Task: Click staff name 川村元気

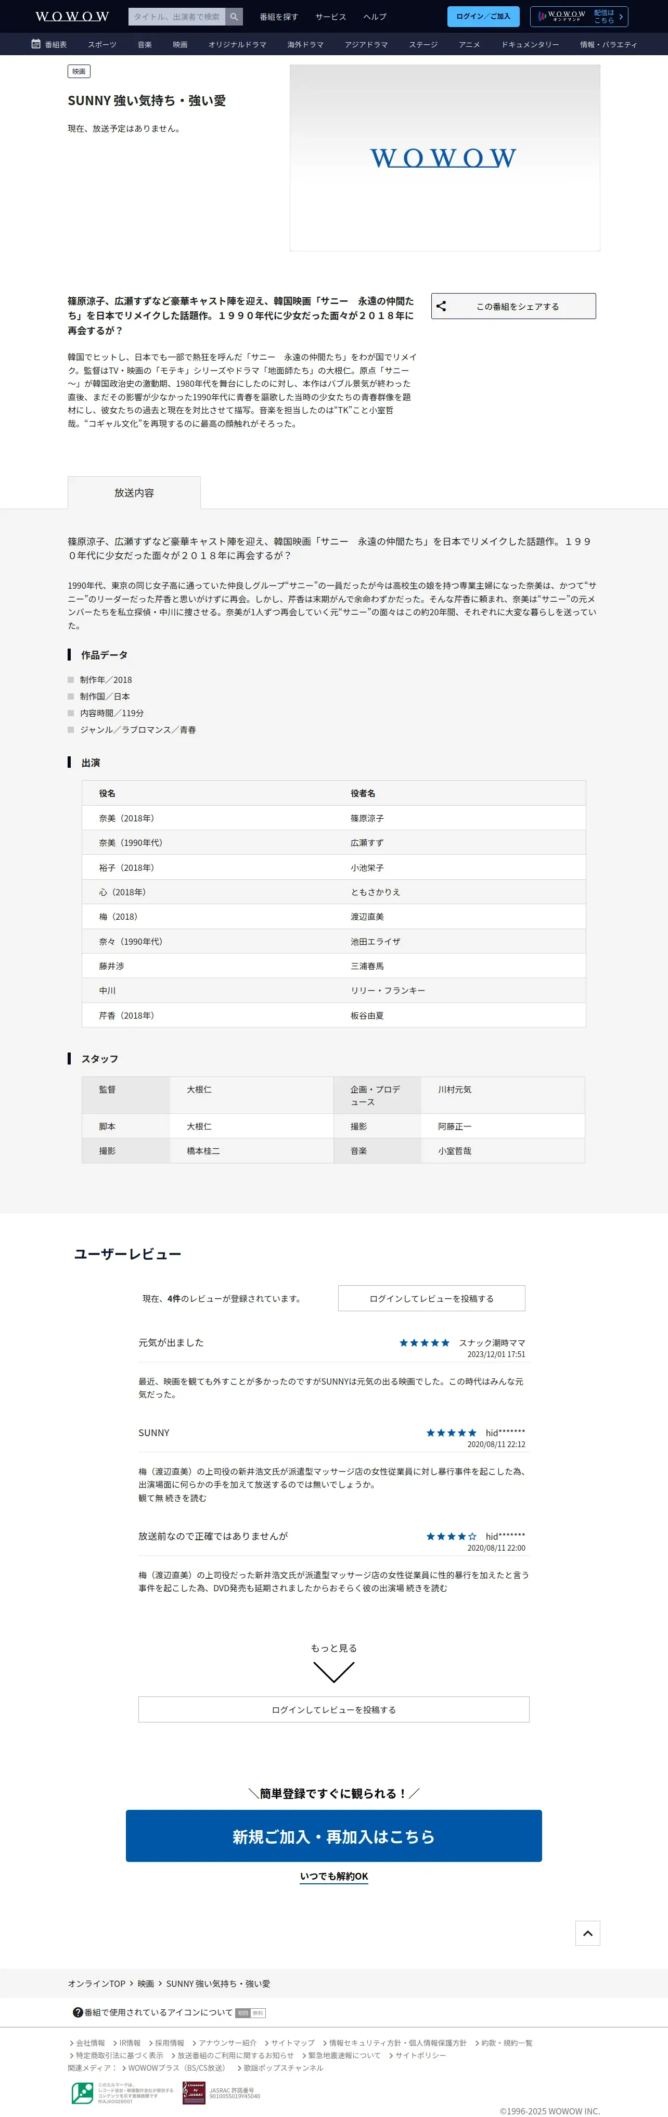Action: [454, 1089]
